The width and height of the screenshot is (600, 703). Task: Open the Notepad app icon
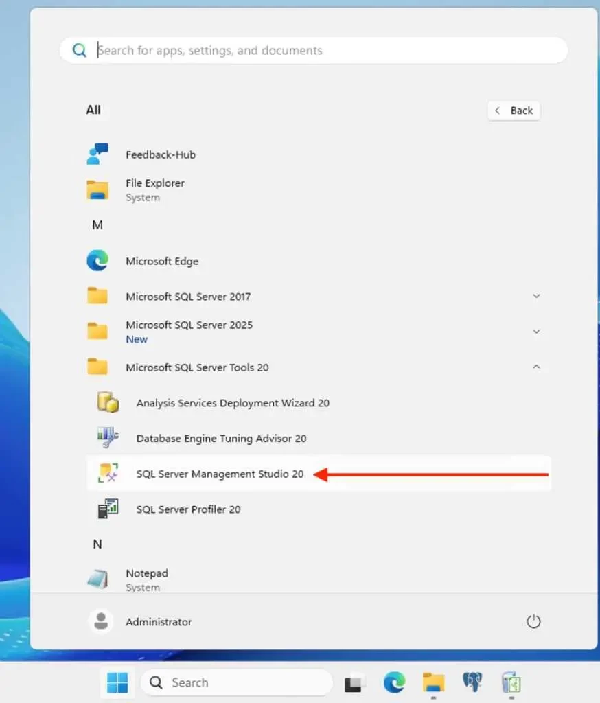97,579
